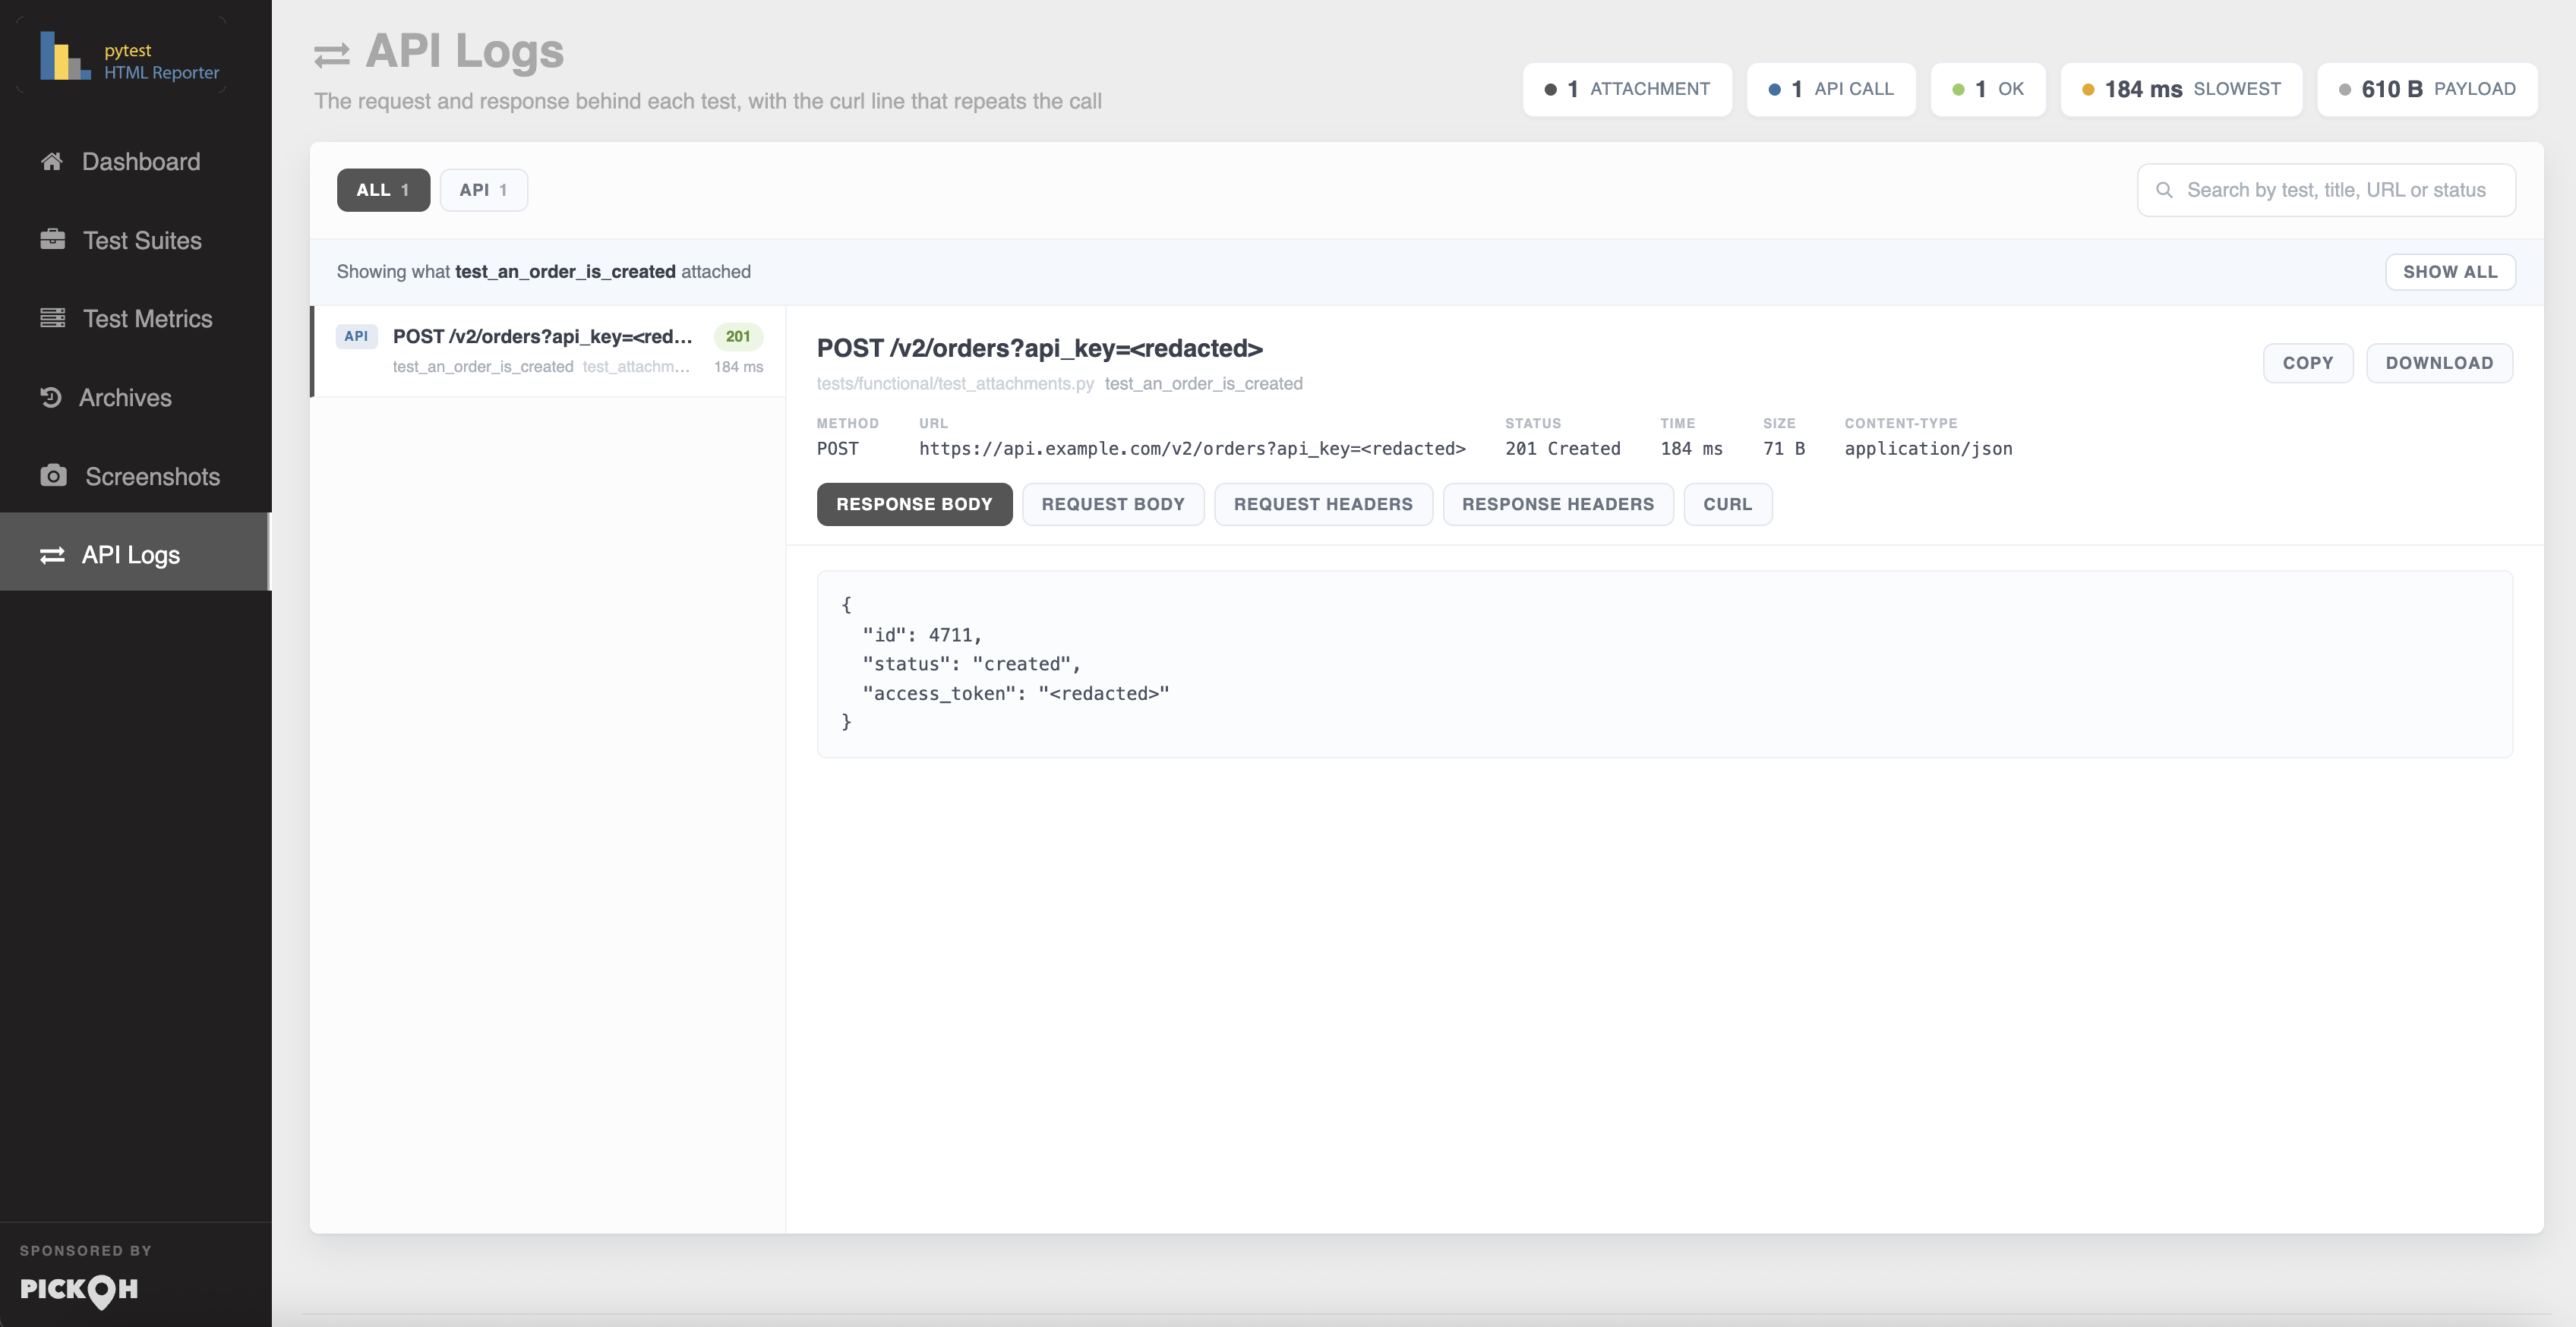Click the Screenshots camera icon
This screenshot has height=1327, width=2576.
[53, 476]
